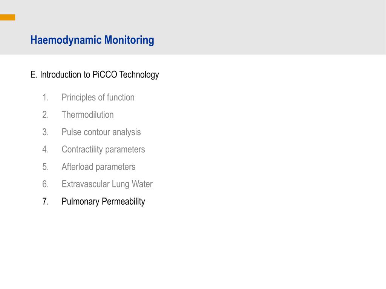The image size is (386, 289).
Task: Click list number 3.
Action: [x=46, y=132]
